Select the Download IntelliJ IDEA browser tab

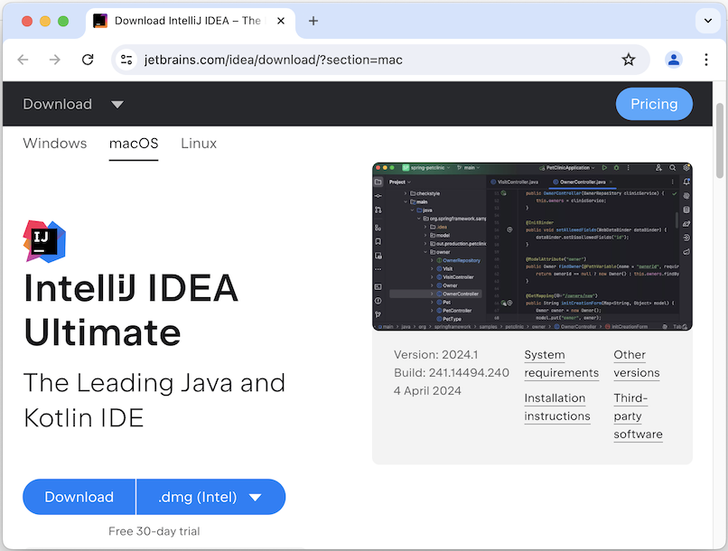coord(191,21)
